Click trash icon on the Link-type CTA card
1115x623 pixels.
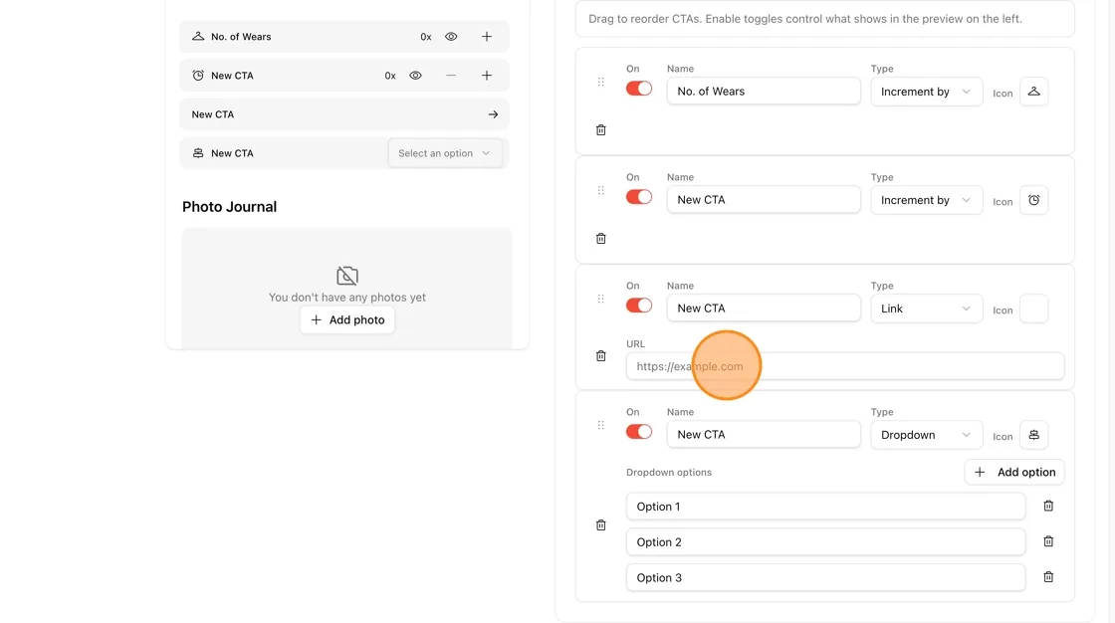[x=601, y=355]
